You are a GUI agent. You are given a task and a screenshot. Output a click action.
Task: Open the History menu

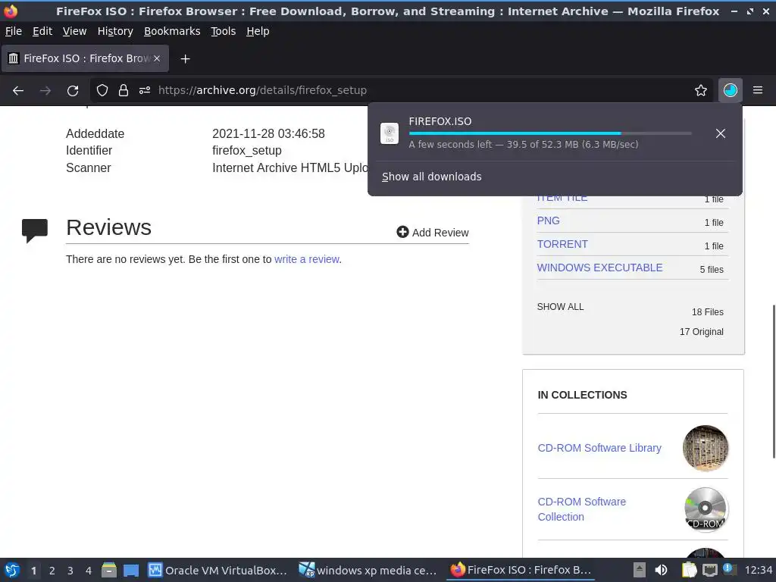(115, 31)
